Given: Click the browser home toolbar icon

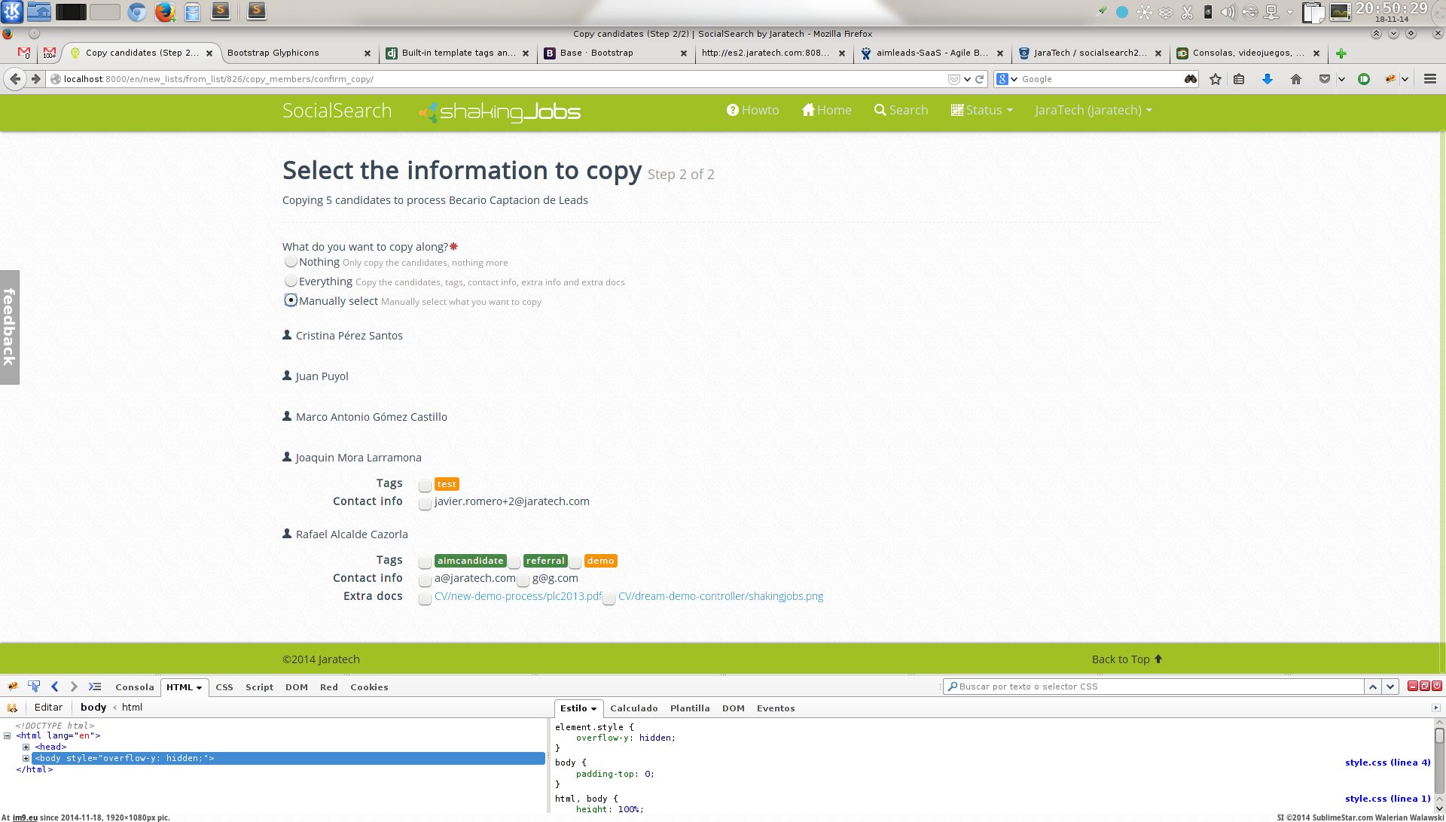Looking at the screenshot, I should click(x=1295, y=79).
